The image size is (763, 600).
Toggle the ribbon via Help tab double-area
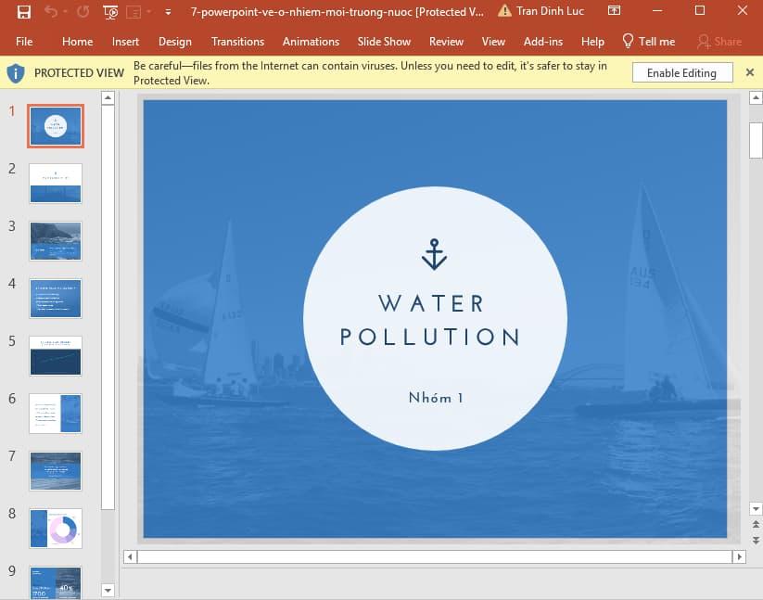point(592,41)
